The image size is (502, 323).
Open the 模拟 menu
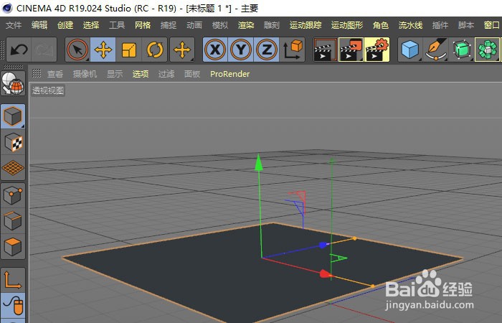(x=220, y=25)
